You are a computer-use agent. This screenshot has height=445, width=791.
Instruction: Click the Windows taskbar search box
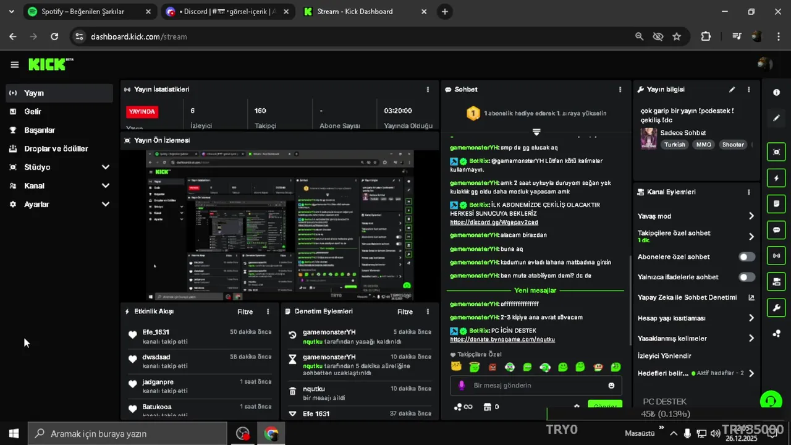(128, 433)
